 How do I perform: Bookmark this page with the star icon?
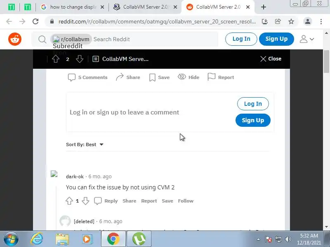[291, 21]
